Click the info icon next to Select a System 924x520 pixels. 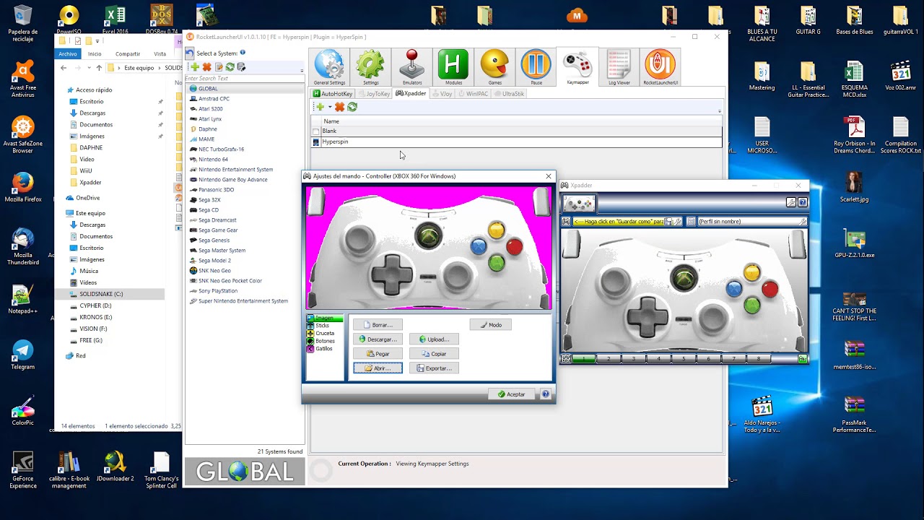point(243,53)
